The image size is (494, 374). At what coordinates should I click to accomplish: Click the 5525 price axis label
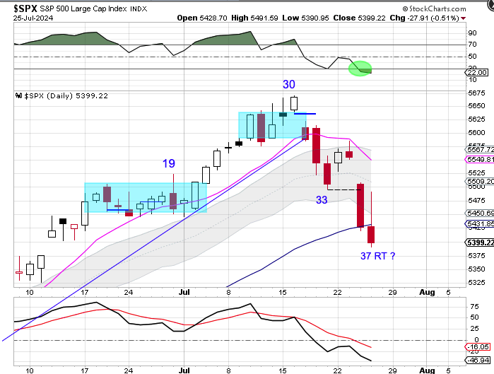[476, 173]
